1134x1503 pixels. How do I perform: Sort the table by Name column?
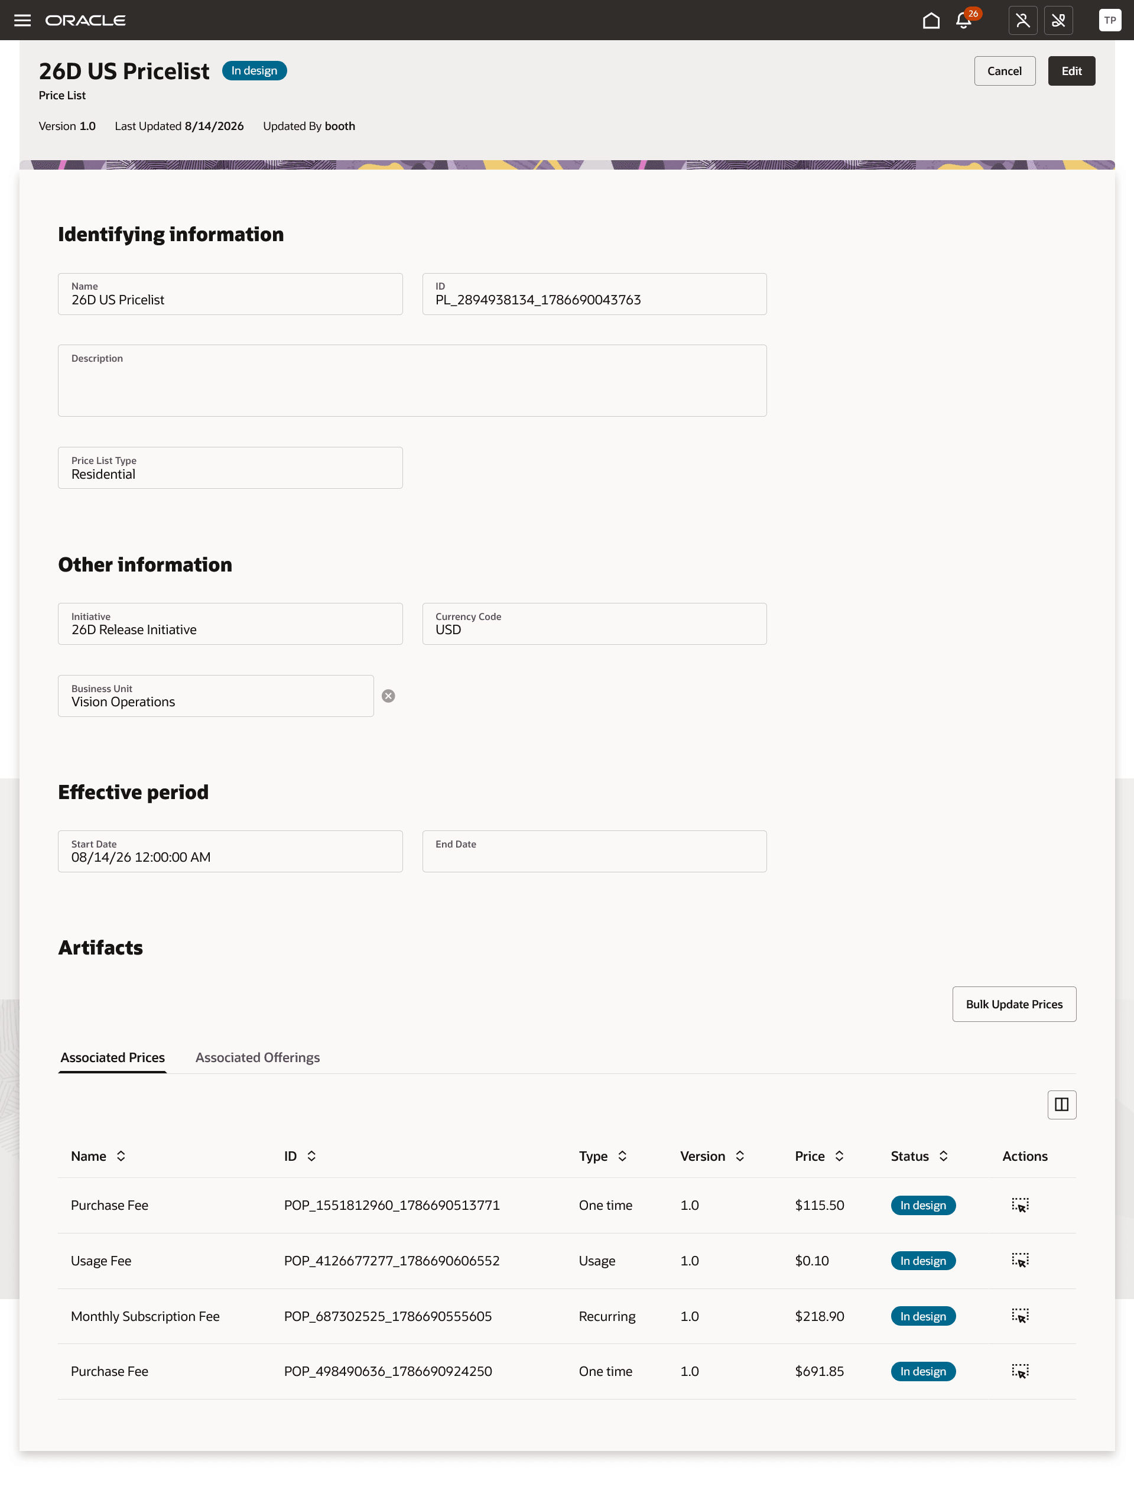coord(121,1157)
